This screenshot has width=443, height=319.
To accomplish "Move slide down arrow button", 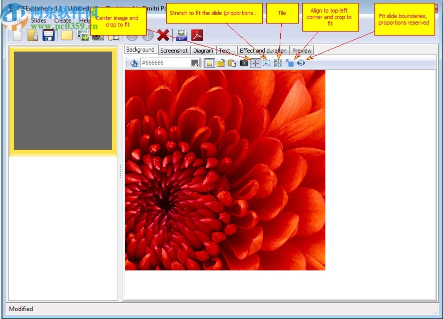I will tap(148, 36).
